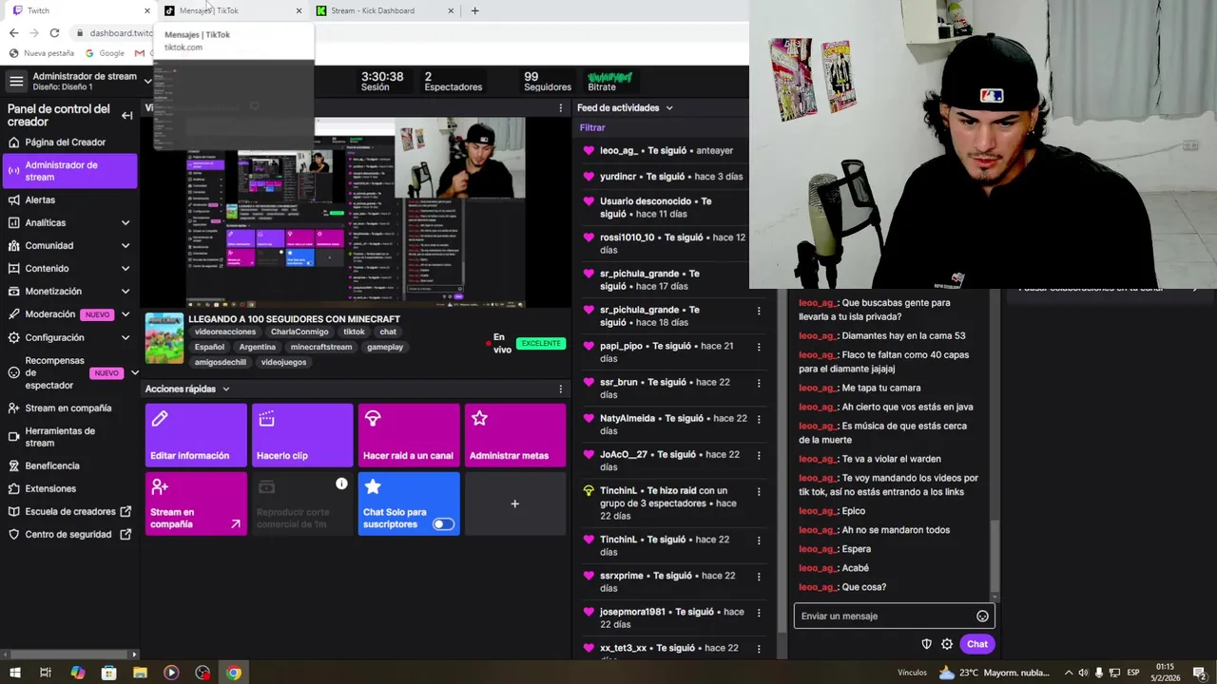Open the Stream en compañía quick action

[196, 503]
